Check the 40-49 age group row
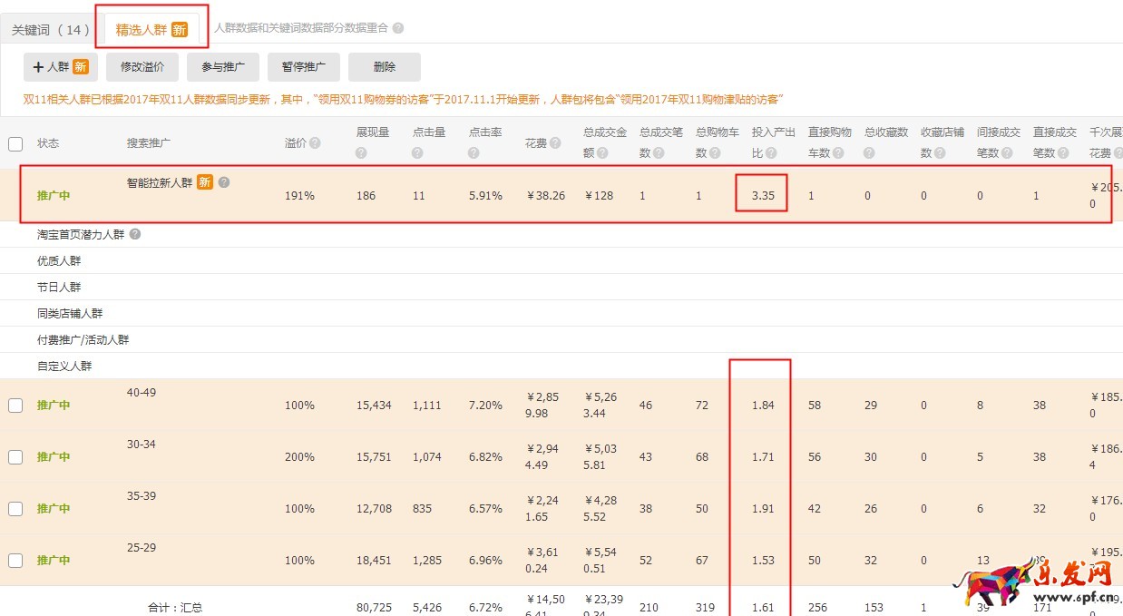 (x=15, y=406)
